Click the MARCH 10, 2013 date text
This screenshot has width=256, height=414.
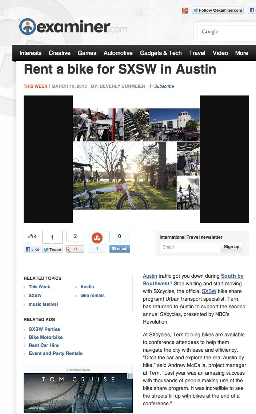69,86
